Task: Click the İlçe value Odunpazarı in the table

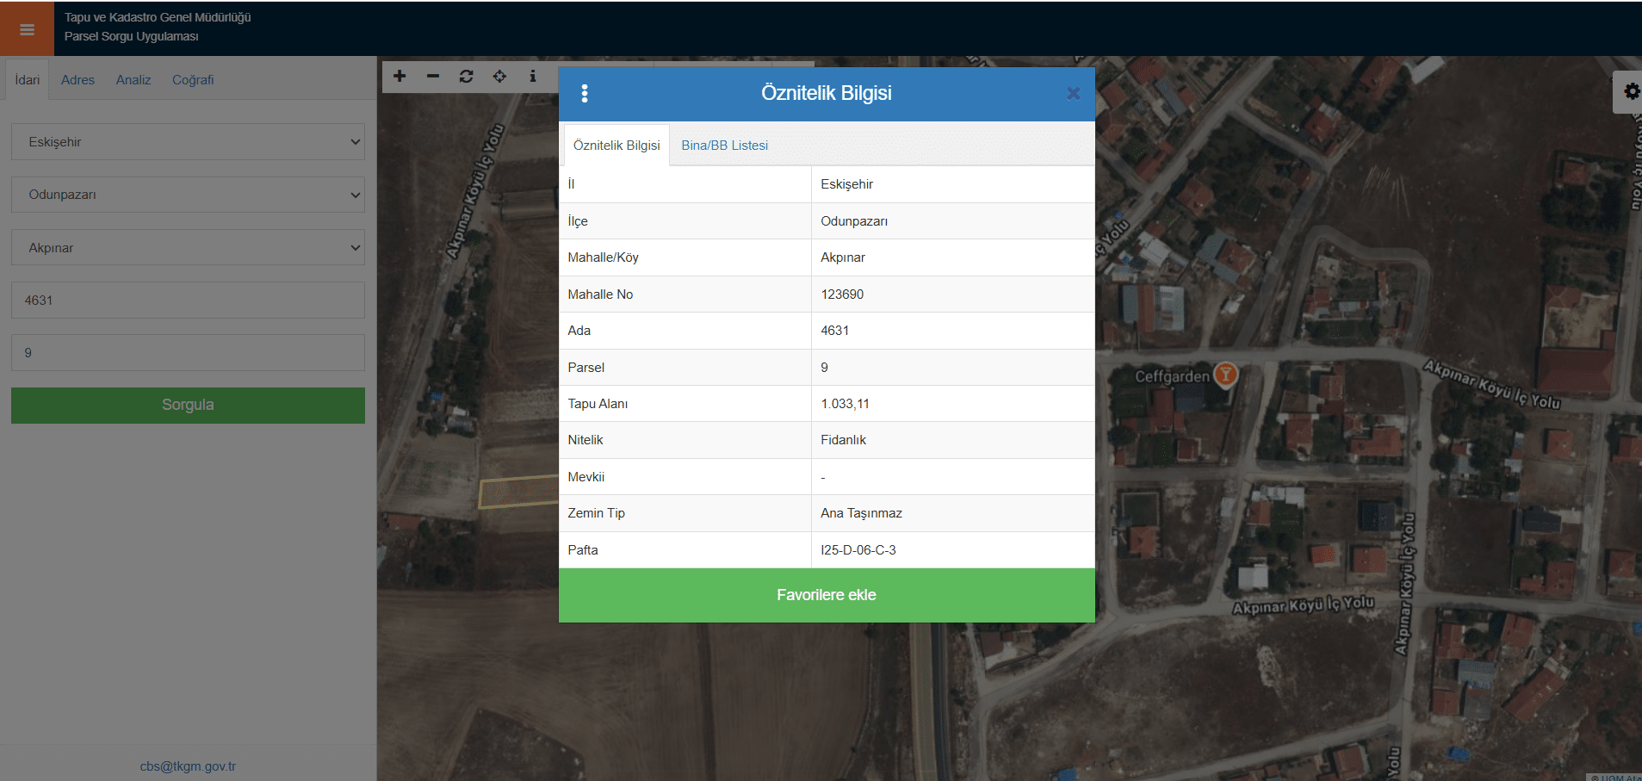Action: coord(854,221)
